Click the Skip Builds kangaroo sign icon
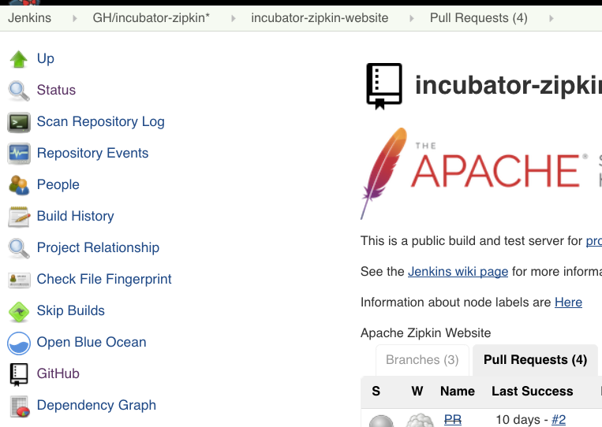602x427 pixels. tap(19, 311)
